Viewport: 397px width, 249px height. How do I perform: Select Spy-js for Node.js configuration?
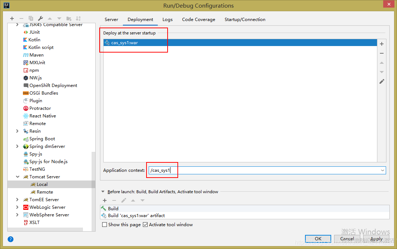[45, 161]
